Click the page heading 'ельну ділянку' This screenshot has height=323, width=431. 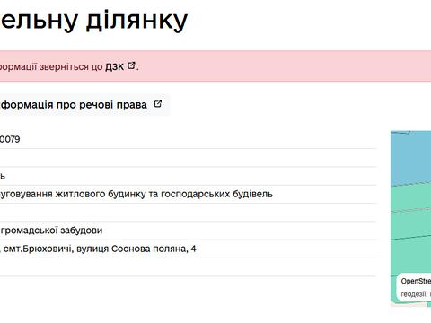(93, 21)
